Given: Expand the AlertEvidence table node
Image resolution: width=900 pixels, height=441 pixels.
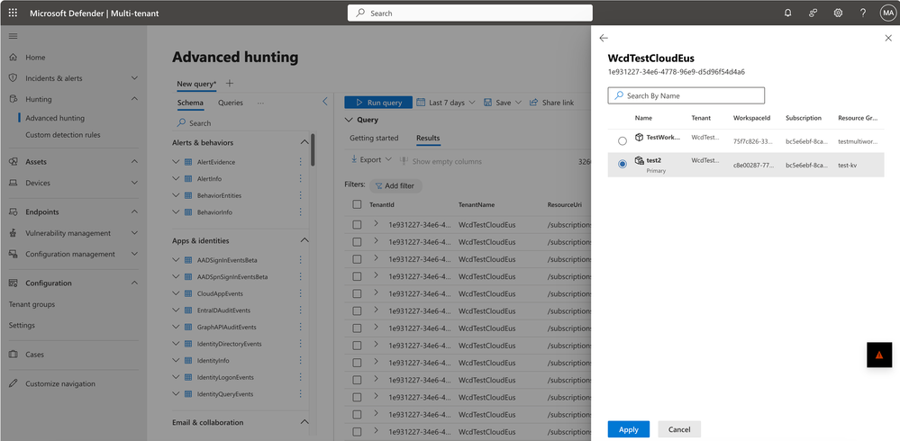Looking at the screenshot, I should tap(177, 162).
